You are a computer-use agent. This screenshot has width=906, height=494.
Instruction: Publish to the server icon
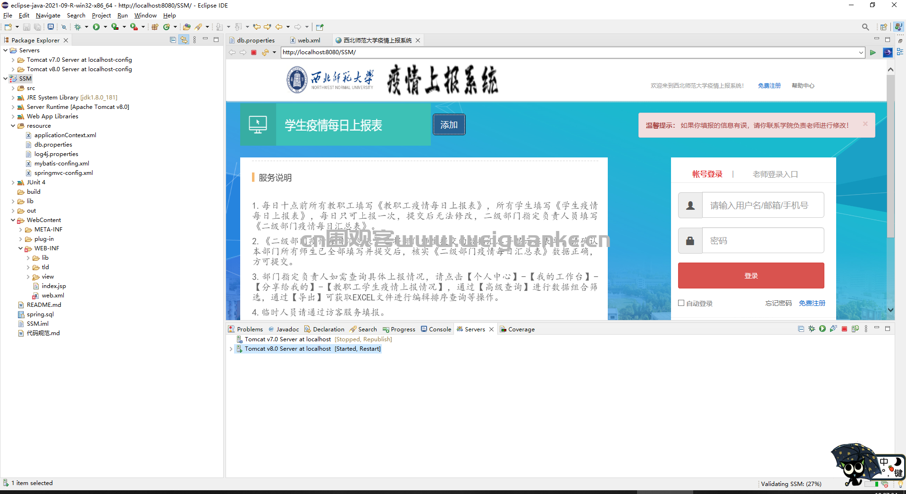pos(855,329)
